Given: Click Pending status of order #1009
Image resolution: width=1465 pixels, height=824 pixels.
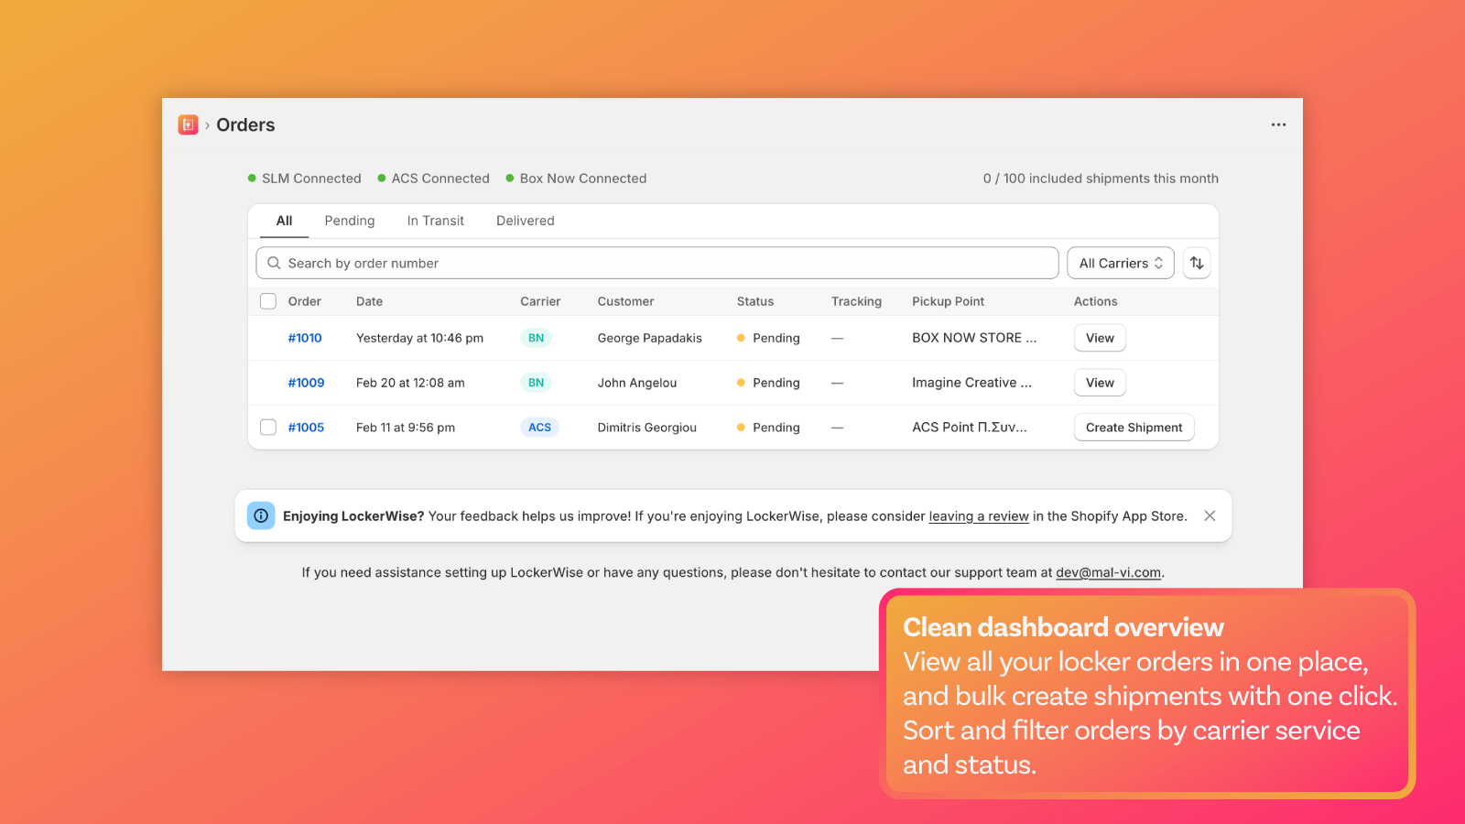Looking at the screenshot, I should tap(768, 383).
